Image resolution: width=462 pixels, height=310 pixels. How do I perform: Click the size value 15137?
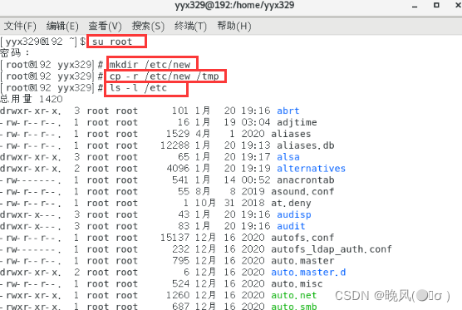pyautogui.click(x=174, y=238)
